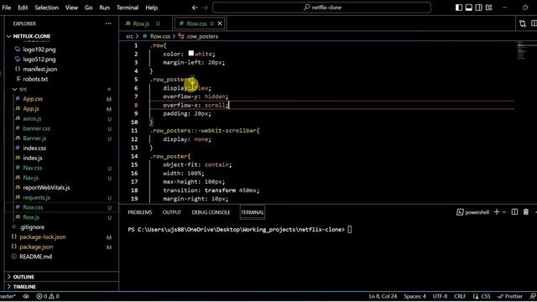Select the TERMINAL panel tab
The height and width of the screenshot is (302, 537).
coord(253,212)
